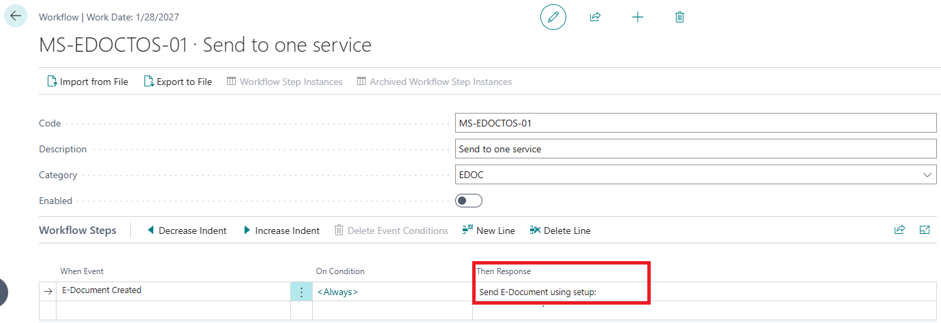The image size is (941, 323).
Task: Share the Workflow Steps section
Action: click(x=899, y=231)
